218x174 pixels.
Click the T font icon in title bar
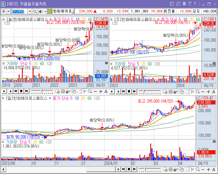(189, 4)
